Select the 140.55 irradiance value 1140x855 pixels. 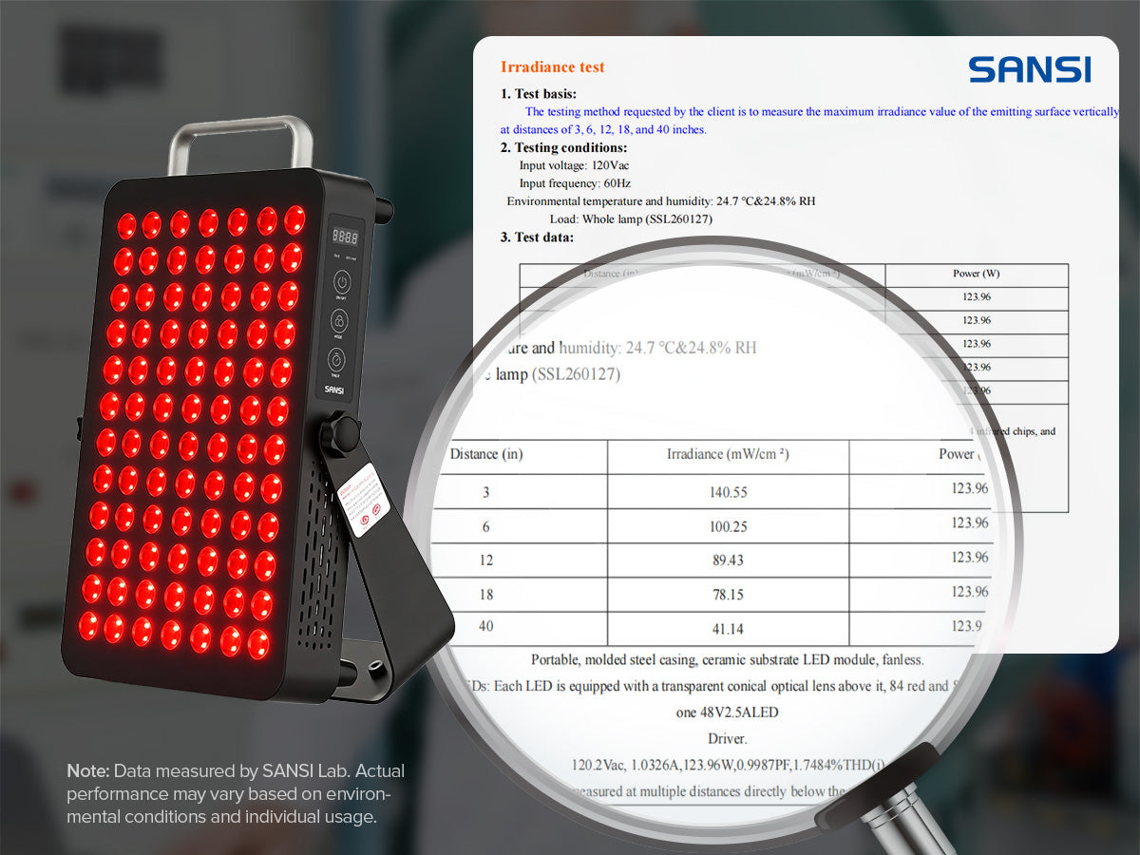pos(728,492)
